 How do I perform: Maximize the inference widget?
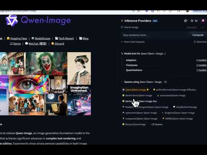pyautogui.click(x=200, y=42)
